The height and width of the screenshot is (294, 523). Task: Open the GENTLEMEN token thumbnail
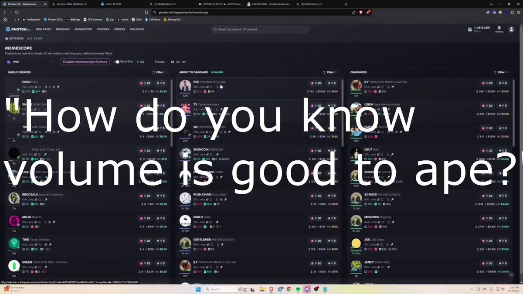(185, 243)
